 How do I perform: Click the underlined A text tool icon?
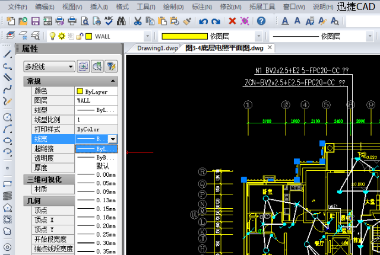[285, 21]
